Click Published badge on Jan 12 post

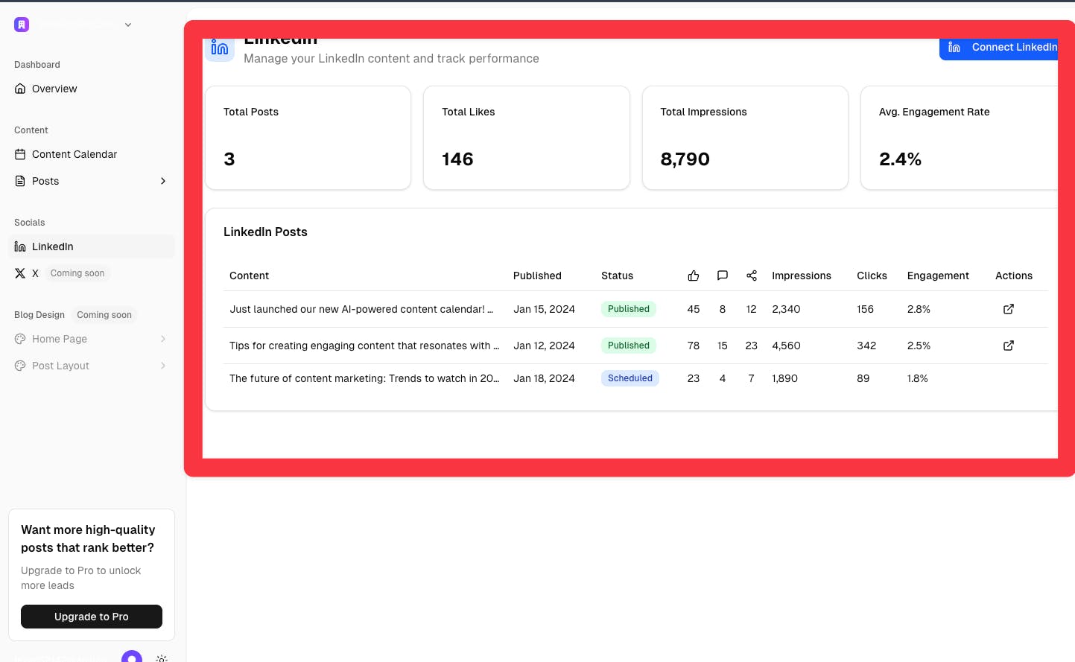tap(629, 346)
